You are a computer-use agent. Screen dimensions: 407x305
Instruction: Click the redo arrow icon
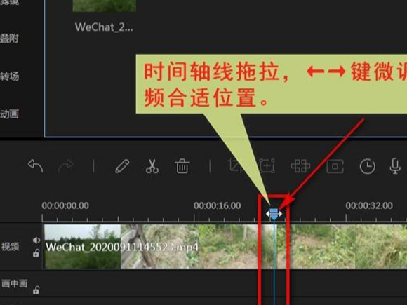pos(66,166)
